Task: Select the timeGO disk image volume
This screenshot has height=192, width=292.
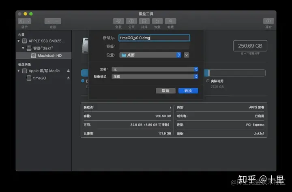Action: click(39, 78)
